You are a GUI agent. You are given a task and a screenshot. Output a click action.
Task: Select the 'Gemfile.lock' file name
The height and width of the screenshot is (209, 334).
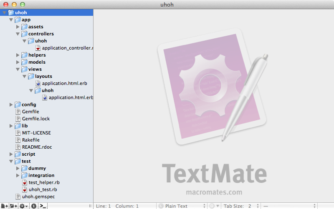[36, 119]
